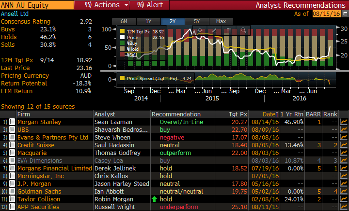Open the UBS firm link
Screen dimensions: 349x211
click(x=23, y=130)
